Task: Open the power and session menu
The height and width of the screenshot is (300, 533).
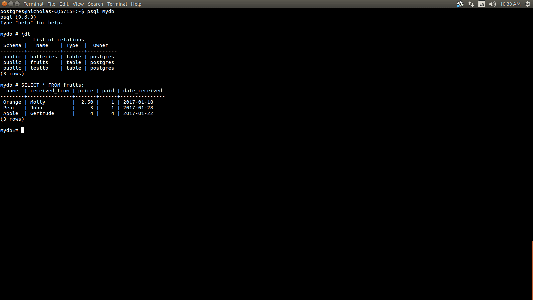Action: click(x=528, y=4)
